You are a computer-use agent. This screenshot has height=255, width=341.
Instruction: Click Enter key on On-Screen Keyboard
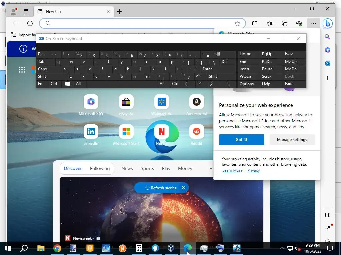click(x=218, y=69)
